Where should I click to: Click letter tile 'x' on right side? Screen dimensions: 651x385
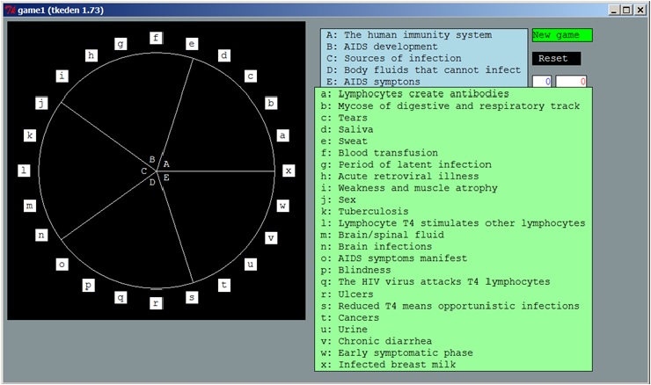289,171
